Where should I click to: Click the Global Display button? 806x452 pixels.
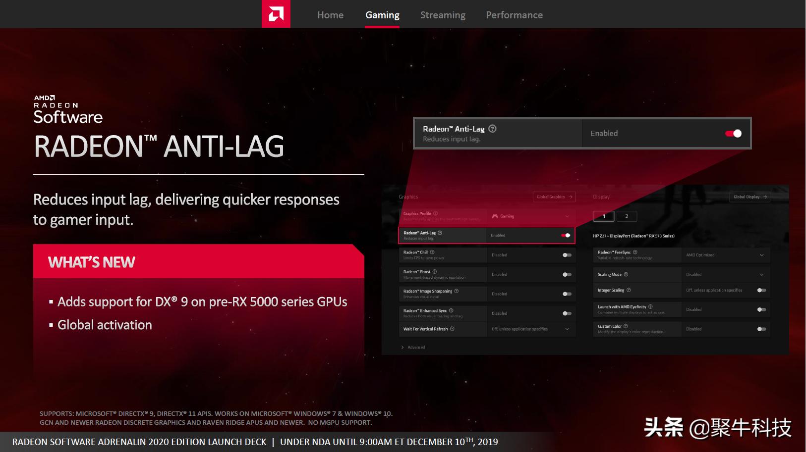pos(749,197)
